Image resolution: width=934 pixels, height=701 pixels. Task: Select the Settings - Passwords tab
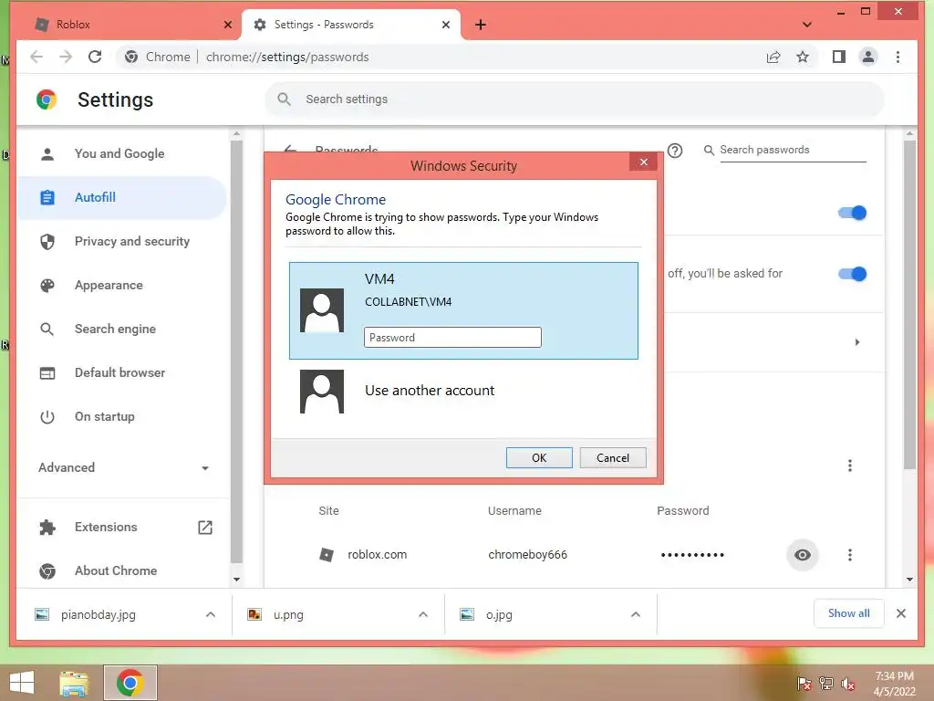click(351, 25)
